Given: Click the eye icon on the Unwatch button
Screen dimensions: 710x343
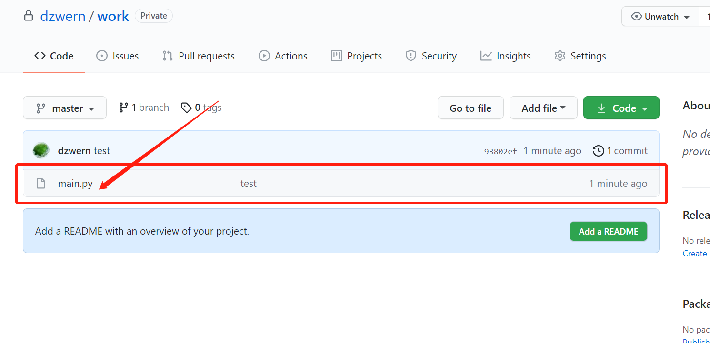Looking at the screenshot, I should click(x=637, y=16).
